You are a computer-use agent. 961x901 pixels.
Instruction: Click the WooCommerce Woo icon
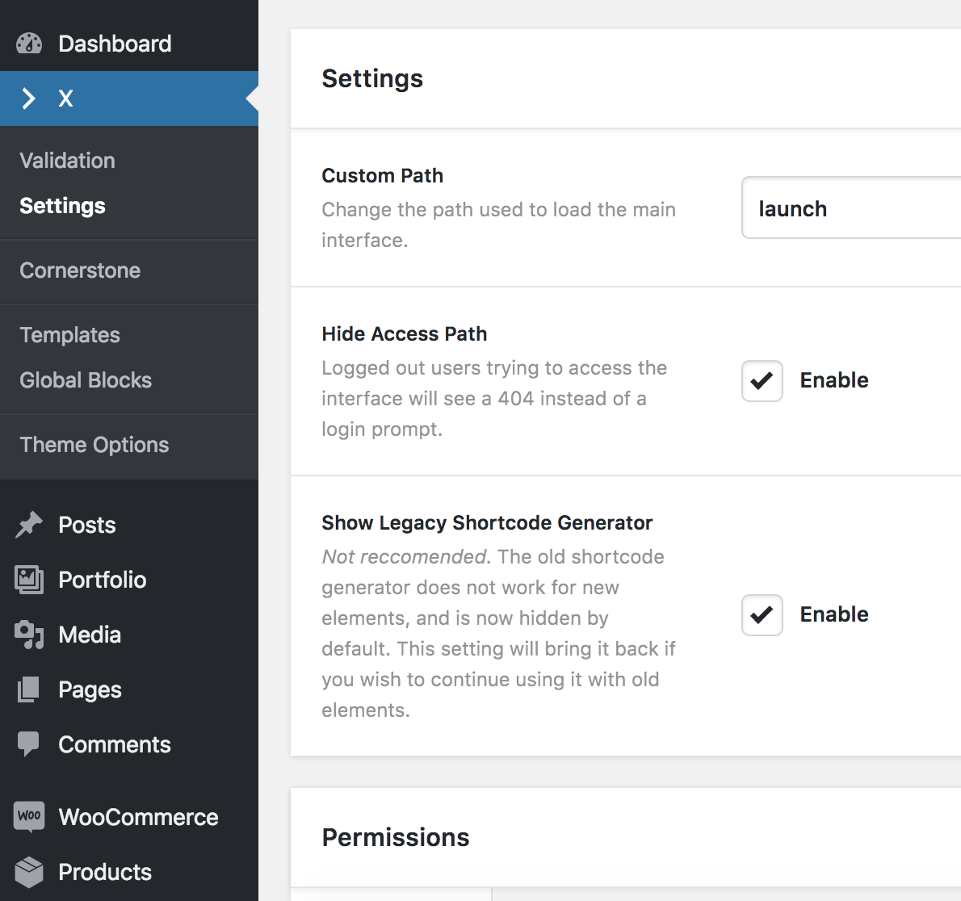click(29, 816)
